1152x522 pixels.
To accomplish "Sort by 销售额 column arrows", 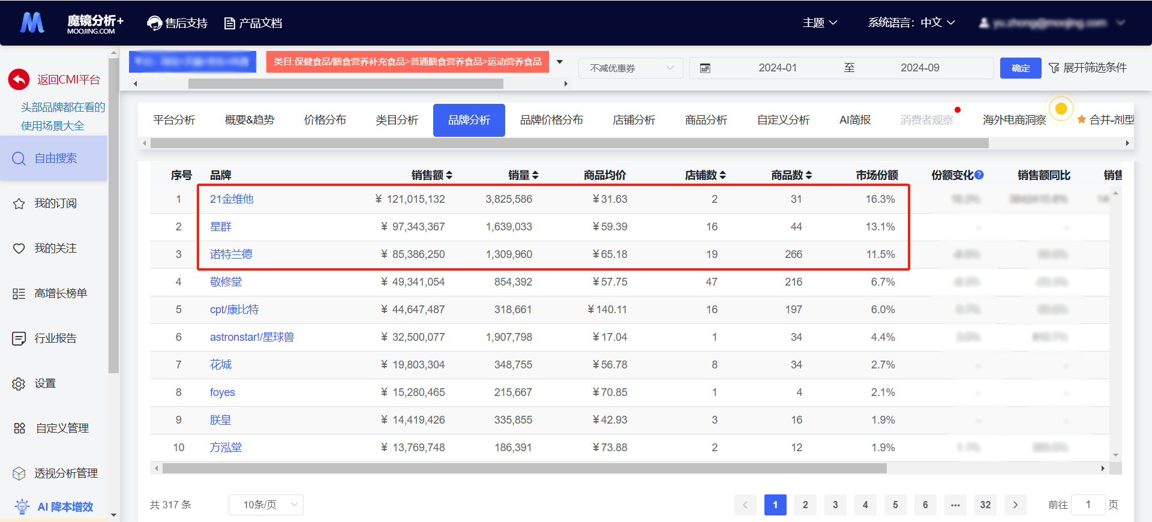I will [x=449, y=175].
